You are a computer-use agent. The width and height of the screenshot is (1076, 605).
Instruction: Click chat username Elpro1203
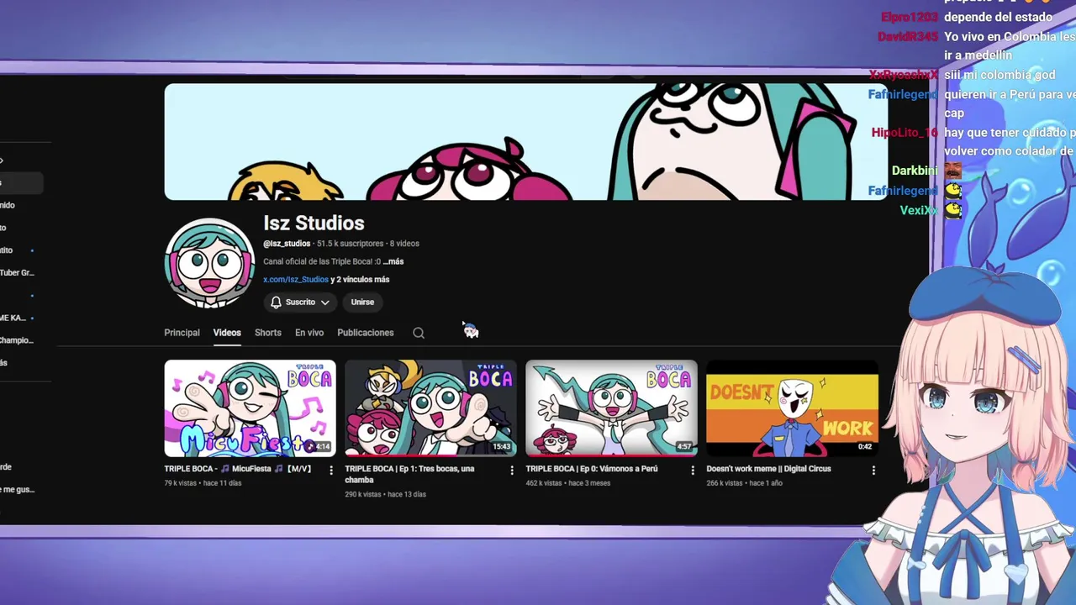point(910,17)
